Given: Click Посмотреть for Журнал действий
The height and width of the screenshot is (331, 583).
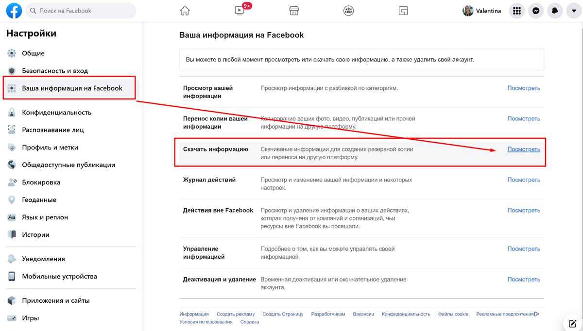Looking at the screenshot, I should (524, 180).
